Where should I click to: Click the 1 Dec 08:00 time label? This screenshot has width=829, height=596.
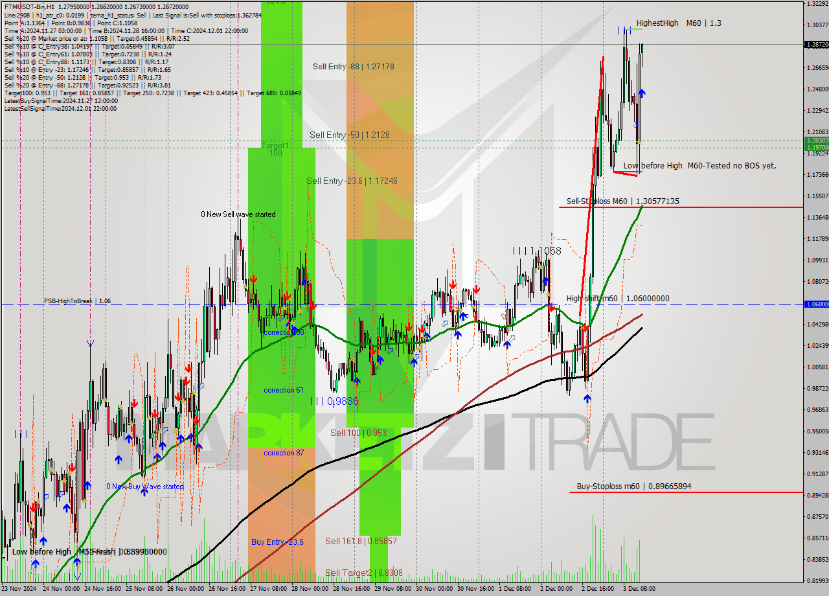[515, 589]
